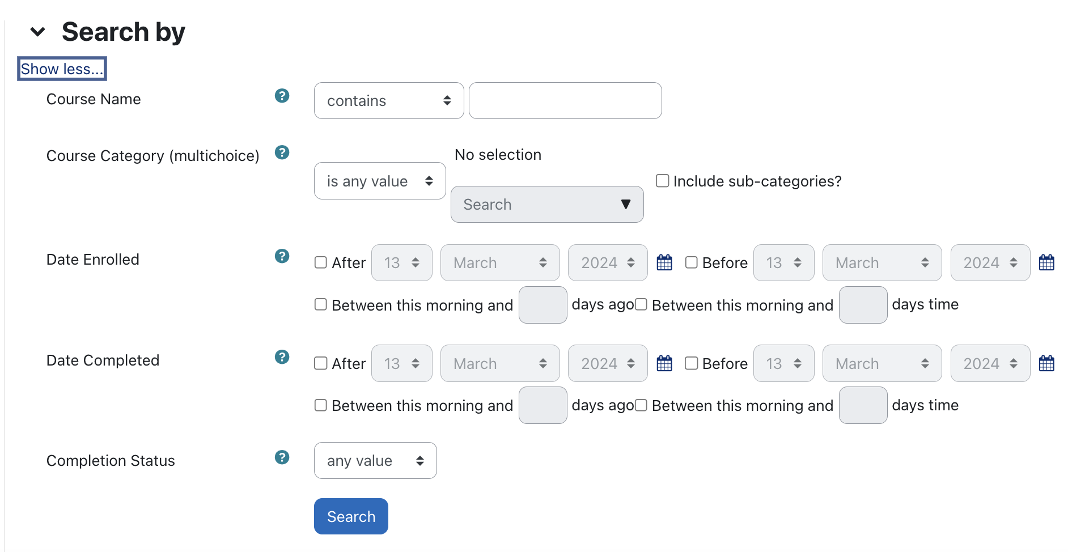Tick the After checkbox for Date Enrolled
This screenshot has height=552, width=1068.
321,262
